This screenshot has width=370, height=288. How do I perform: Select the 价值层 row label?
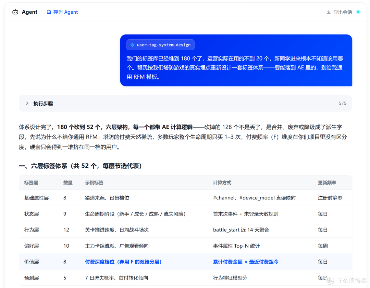click(32, 262)
